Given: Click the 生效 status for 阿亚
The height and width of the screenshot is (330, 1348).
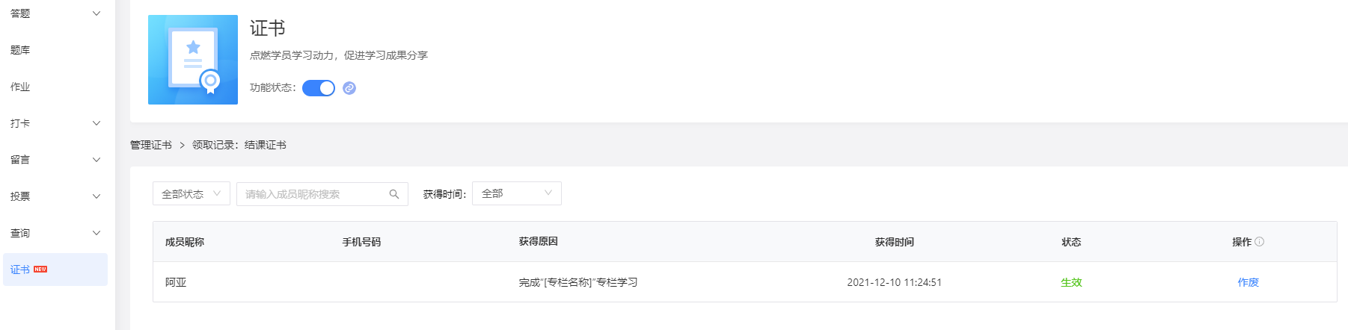Looking at the screenshot, I should click(1071, 282).
